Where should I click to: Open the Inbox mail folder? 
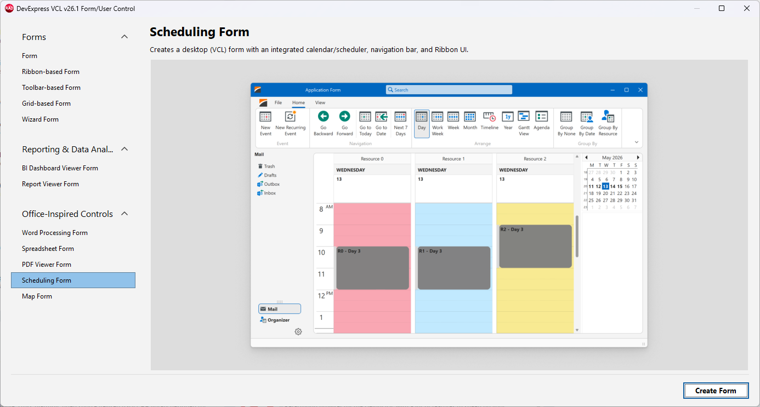(266, 193)
